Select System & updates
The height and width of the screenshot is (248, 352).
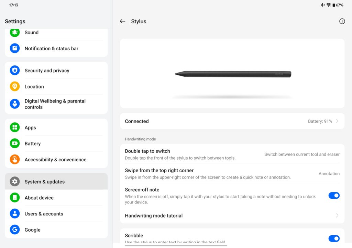56,182
